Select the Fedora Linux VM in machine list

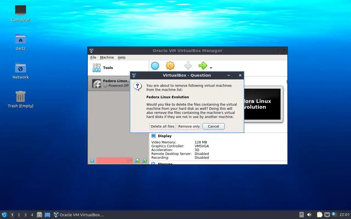pyautogui.click(x=109, y=83)
